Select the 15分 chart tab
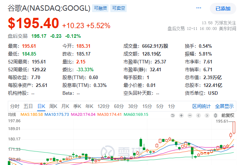 click(x=147, y=106)
